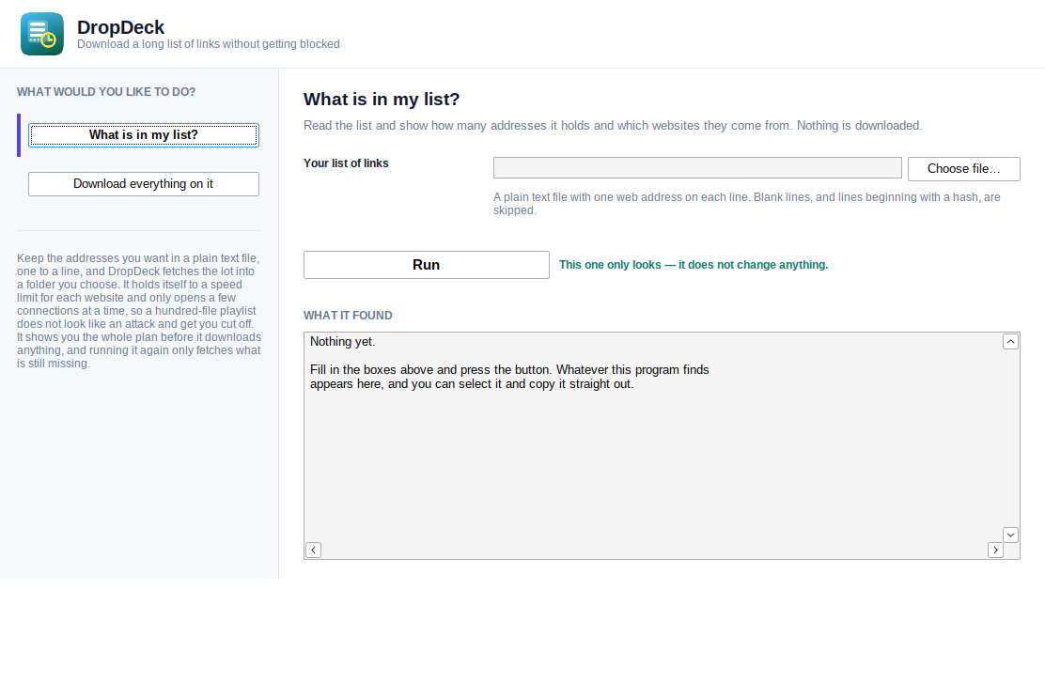Click the DropDeck app logo icon

coord(42,34)
